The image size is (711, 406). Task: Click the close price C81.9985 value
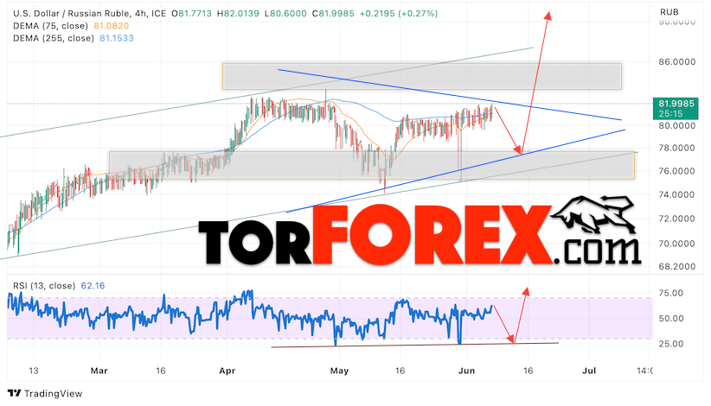[333, 14]
